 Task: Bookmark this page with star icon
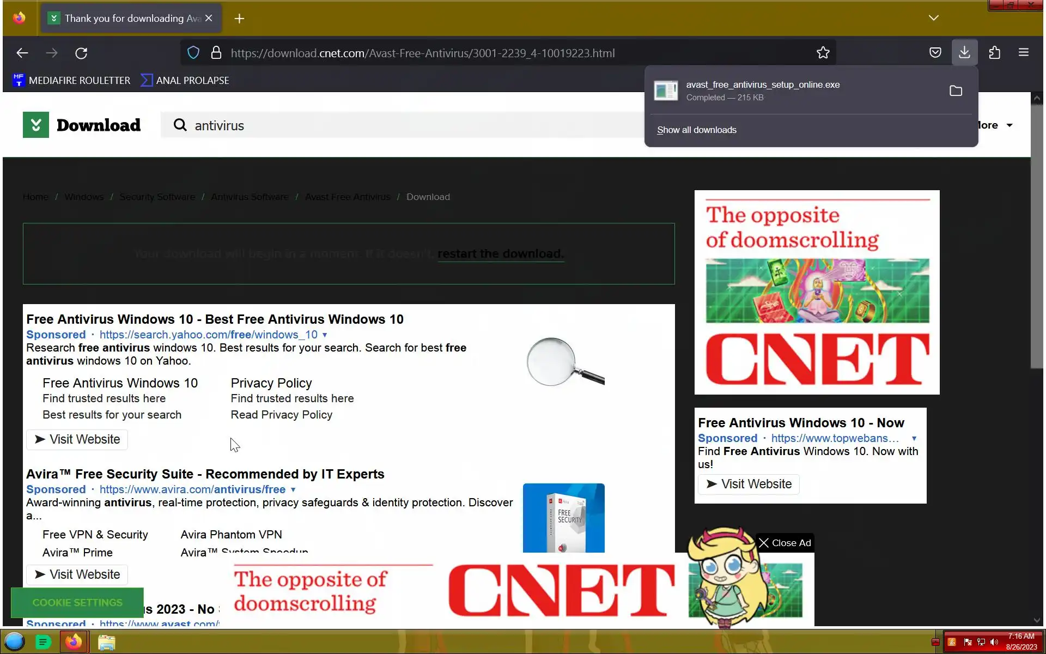point(823,53)
